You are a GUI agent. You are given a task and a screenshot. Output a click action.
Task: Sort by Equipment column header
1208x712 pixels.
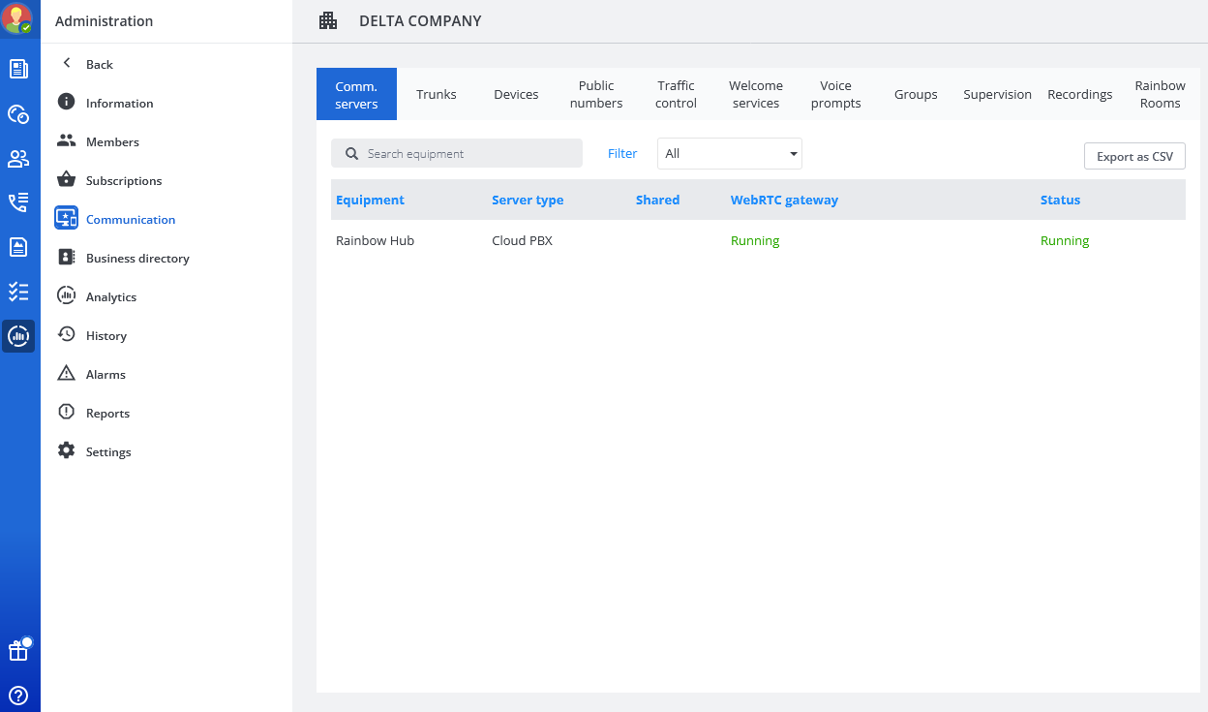(x=370, y=201)
